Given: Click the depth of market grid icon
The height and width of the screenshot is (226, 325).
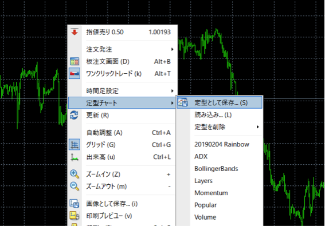Looking at the screenshot, I should click(x=75, y=61).
